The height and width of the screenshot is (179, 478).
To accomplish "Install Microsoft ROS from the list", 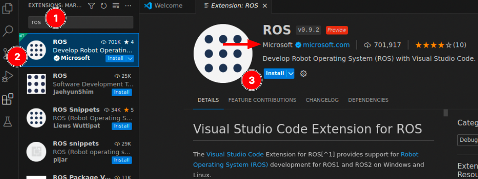I will pos(116,58).
